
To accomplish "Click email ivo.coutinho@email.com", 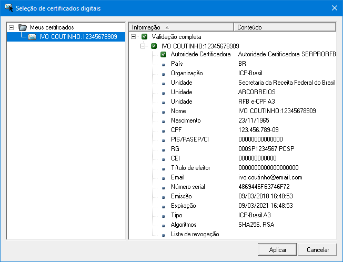I will coord(270,177).
